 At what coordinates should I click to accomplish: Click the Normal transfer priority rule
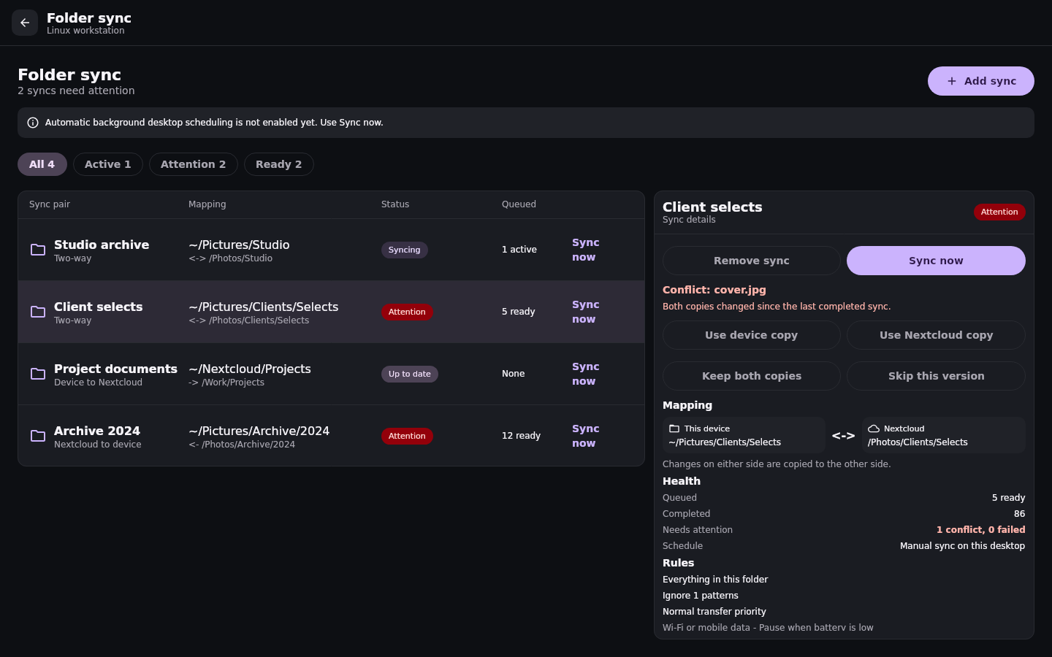714,612
